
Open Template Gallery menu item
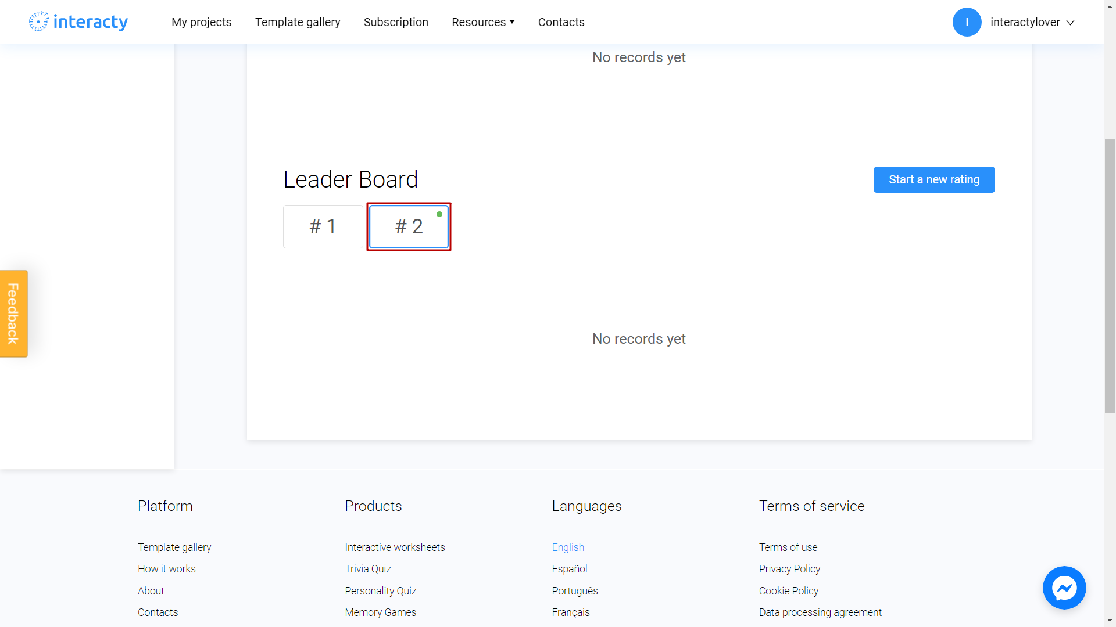(298, 22)
